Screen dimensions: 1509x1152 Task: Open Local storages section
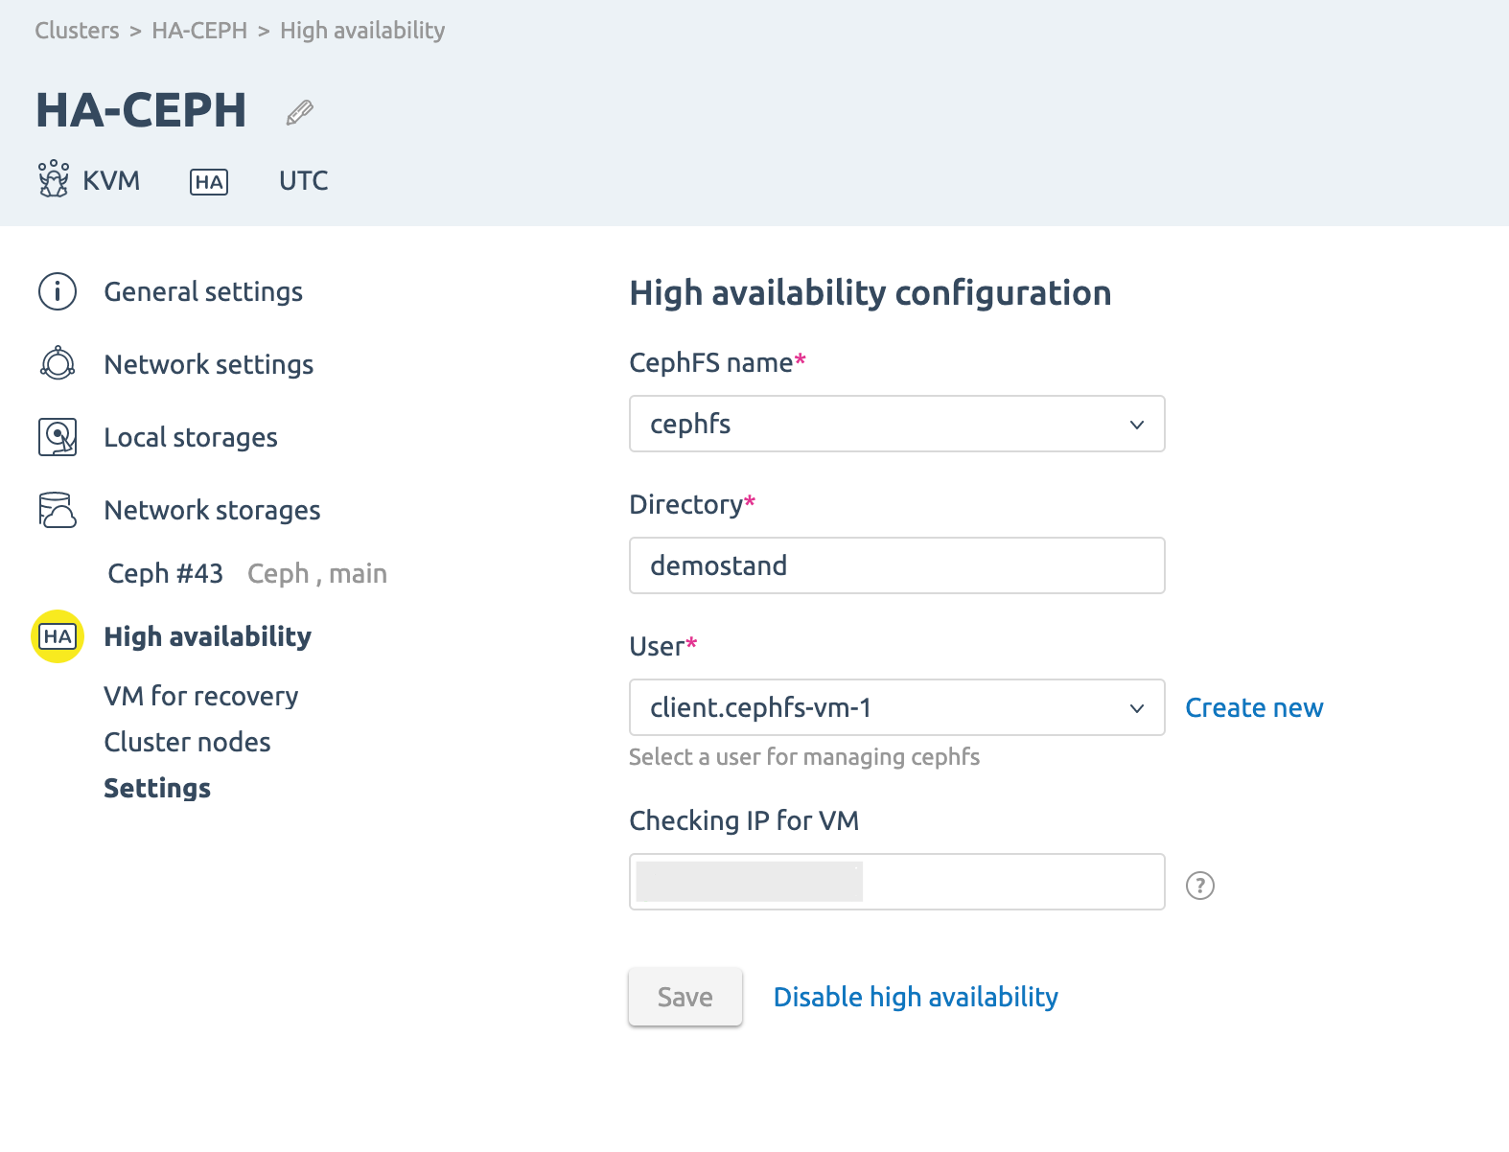coord(191,437)
